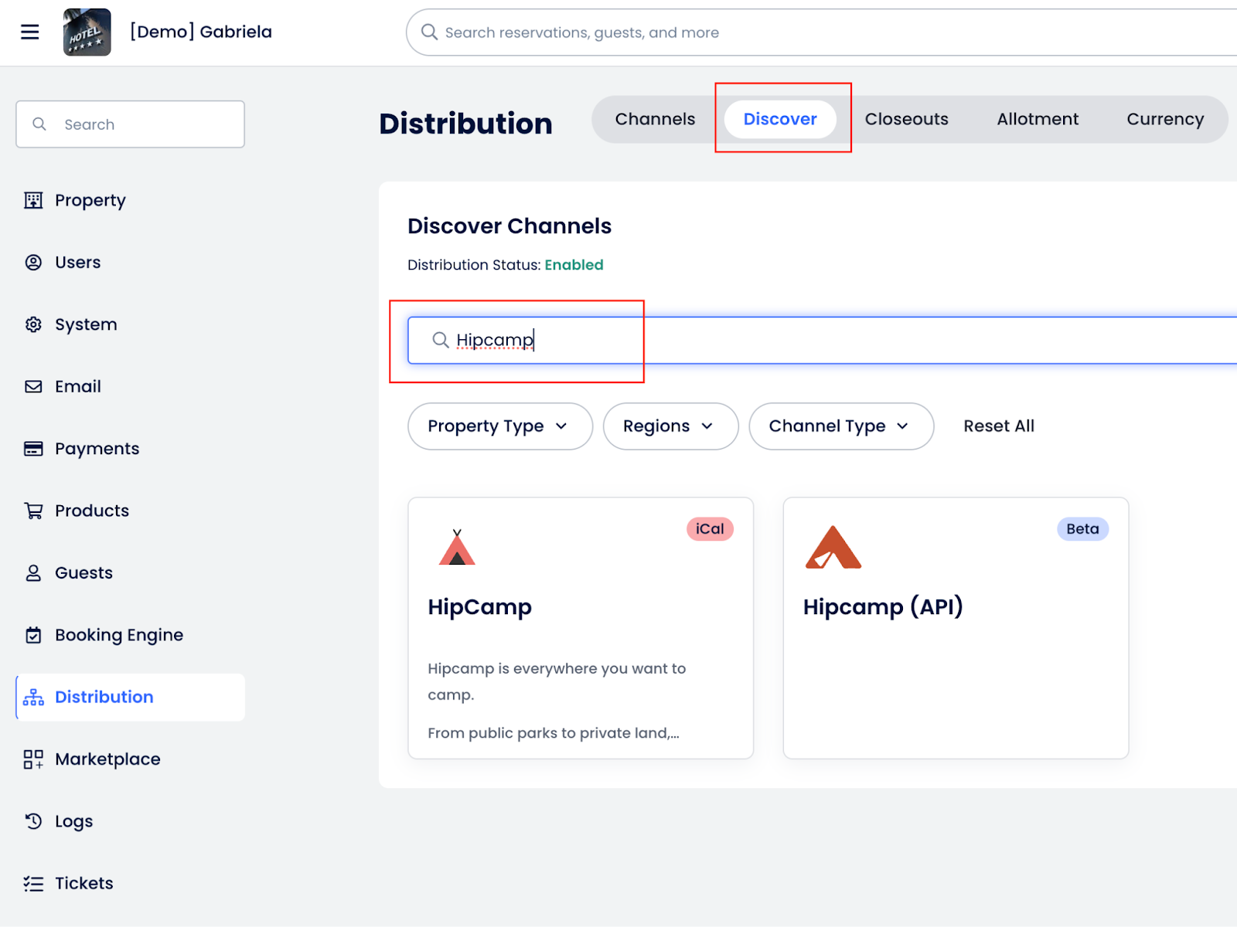Click Reset All filters
Image resolution: width=1237 pixels, height=927 pixels.
(999, 426)
